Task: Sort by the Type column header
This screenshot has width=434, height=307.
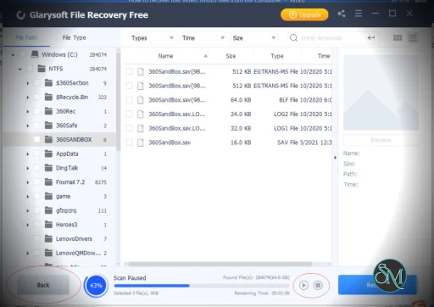Action: 277,56
